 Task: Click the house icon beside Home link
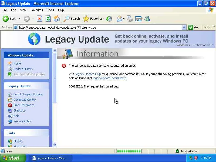10,63
